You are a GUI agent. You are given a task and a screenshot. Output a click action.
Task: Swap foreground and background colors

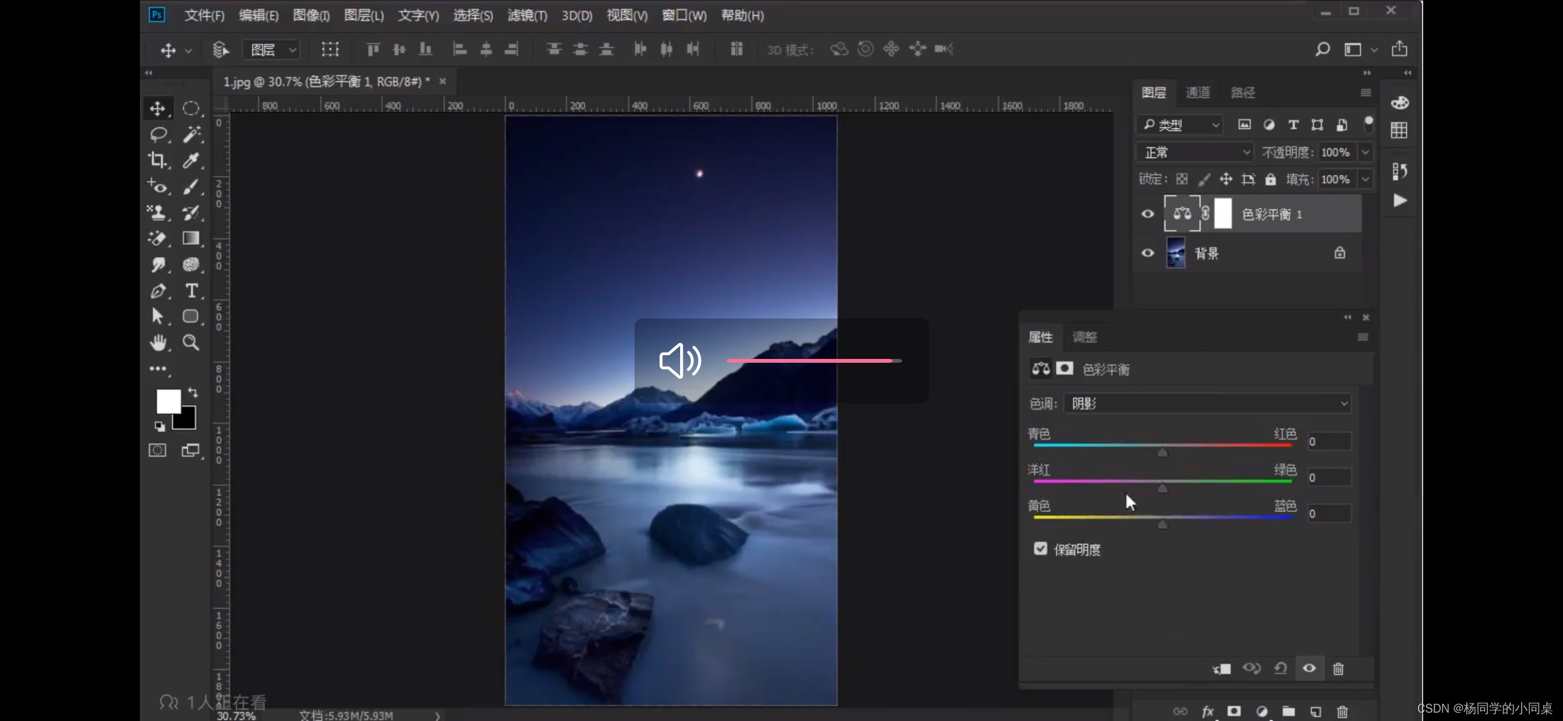click(x=193, y=392)
